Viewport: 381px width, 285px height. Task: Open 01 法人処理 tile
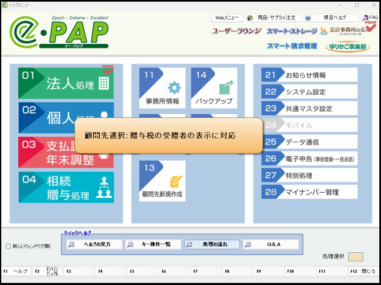coord(66,83)
